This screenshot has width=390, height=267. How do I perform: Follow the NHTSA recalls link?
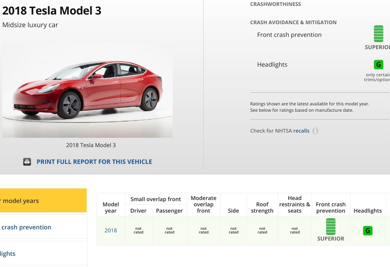(301, 131)
